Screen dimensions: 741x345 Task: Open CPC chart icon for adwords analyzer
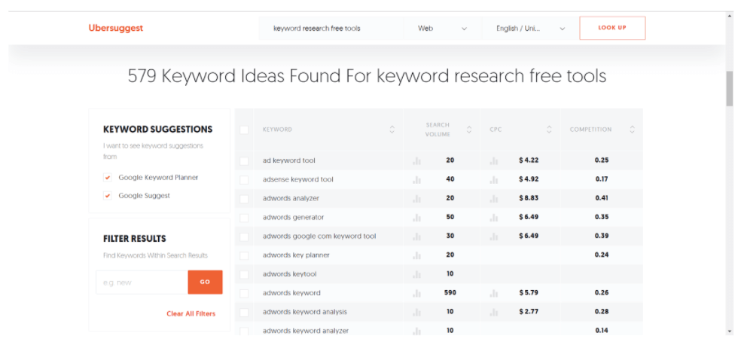click(494, 199)
